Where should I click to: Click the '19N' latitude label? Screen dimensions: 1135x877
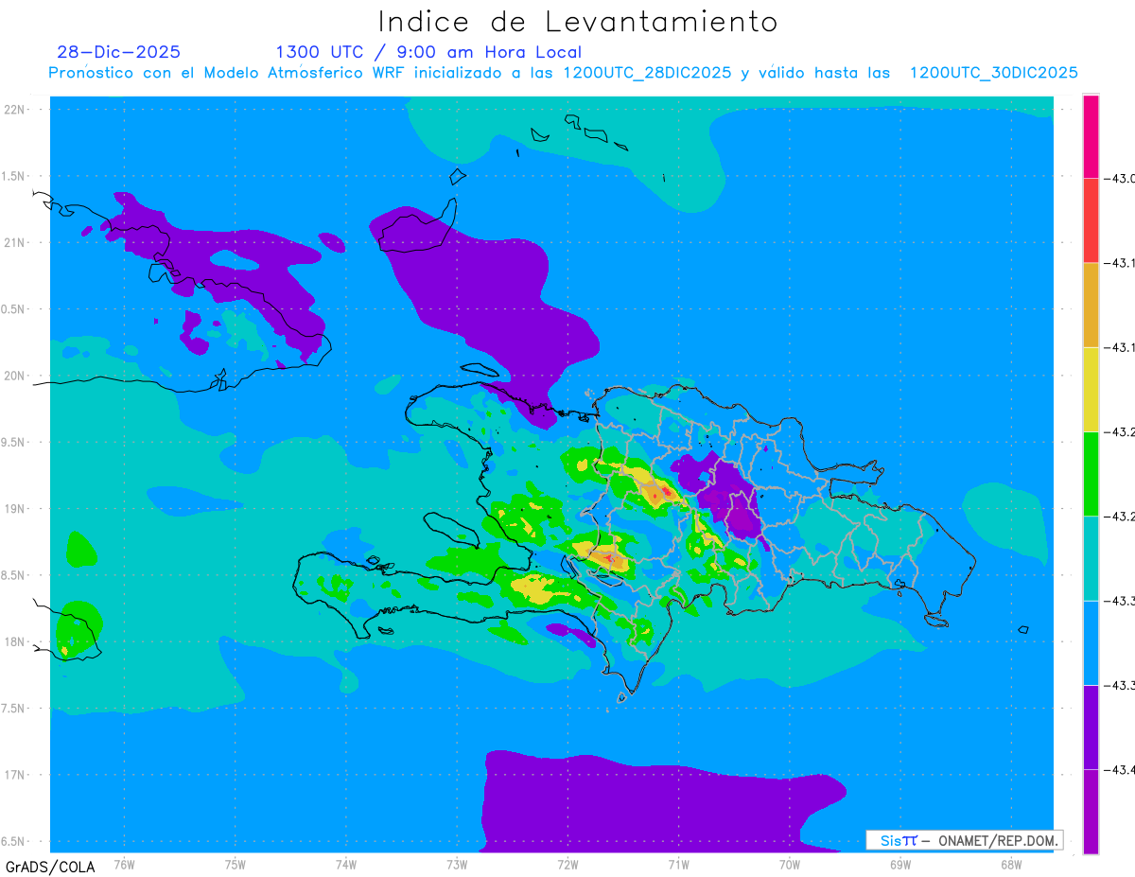point(15,508)
